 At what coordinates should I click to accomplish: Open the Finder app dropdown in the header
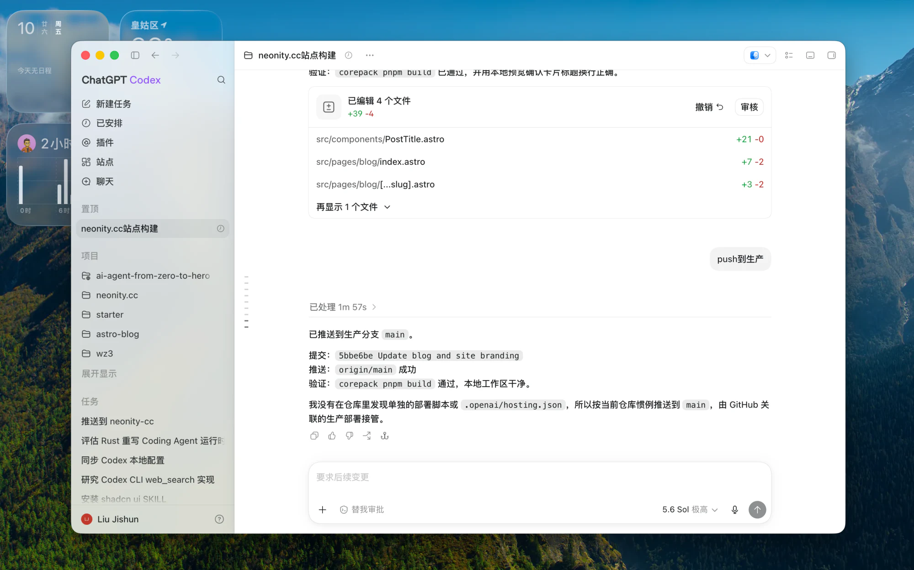(760, 55)
